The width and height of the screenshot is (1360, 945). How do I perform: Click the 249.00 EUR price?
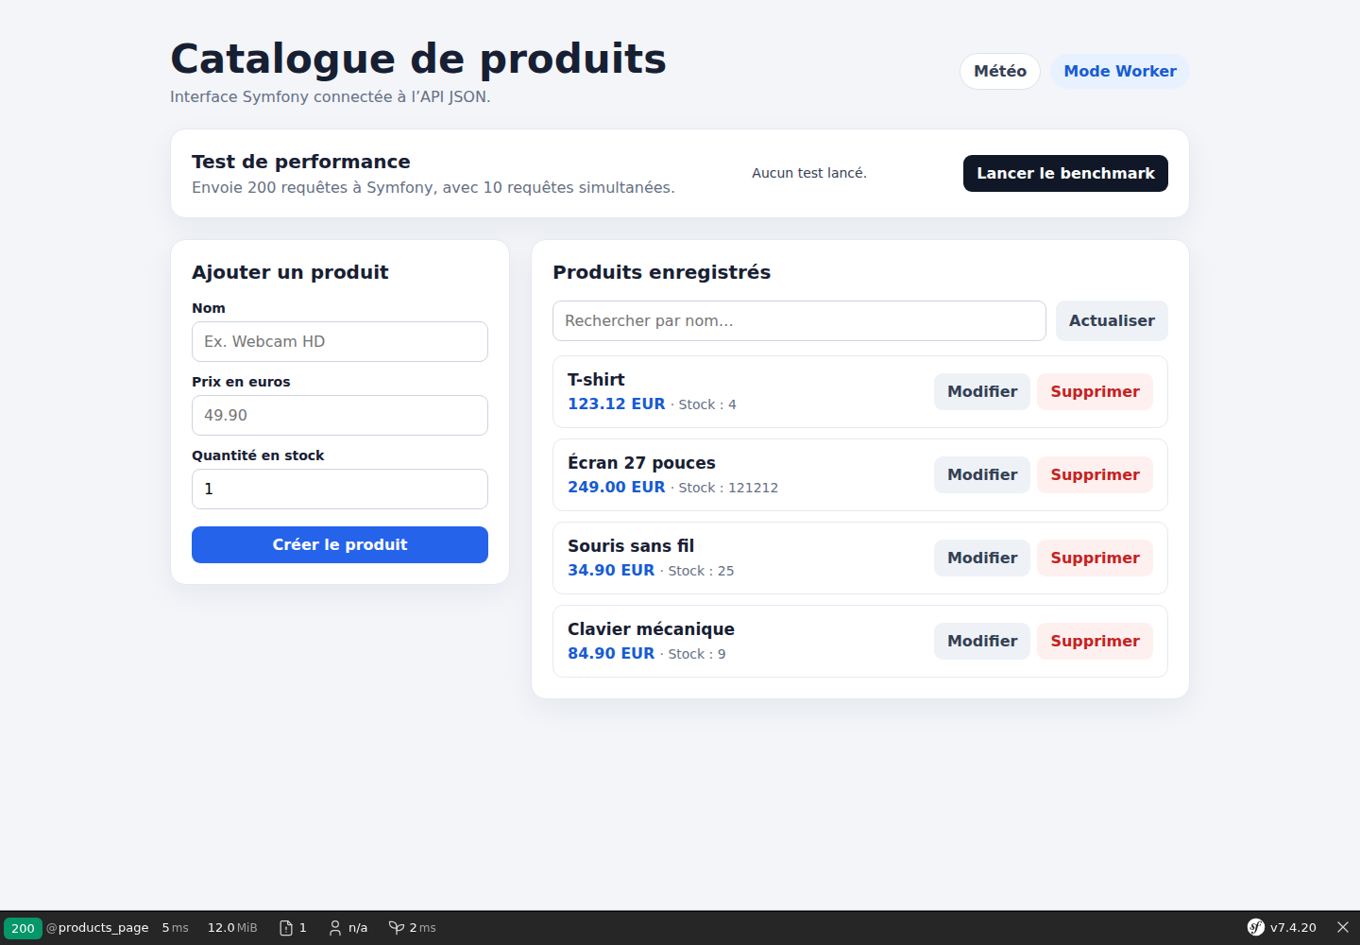click(x=616, y=487)
